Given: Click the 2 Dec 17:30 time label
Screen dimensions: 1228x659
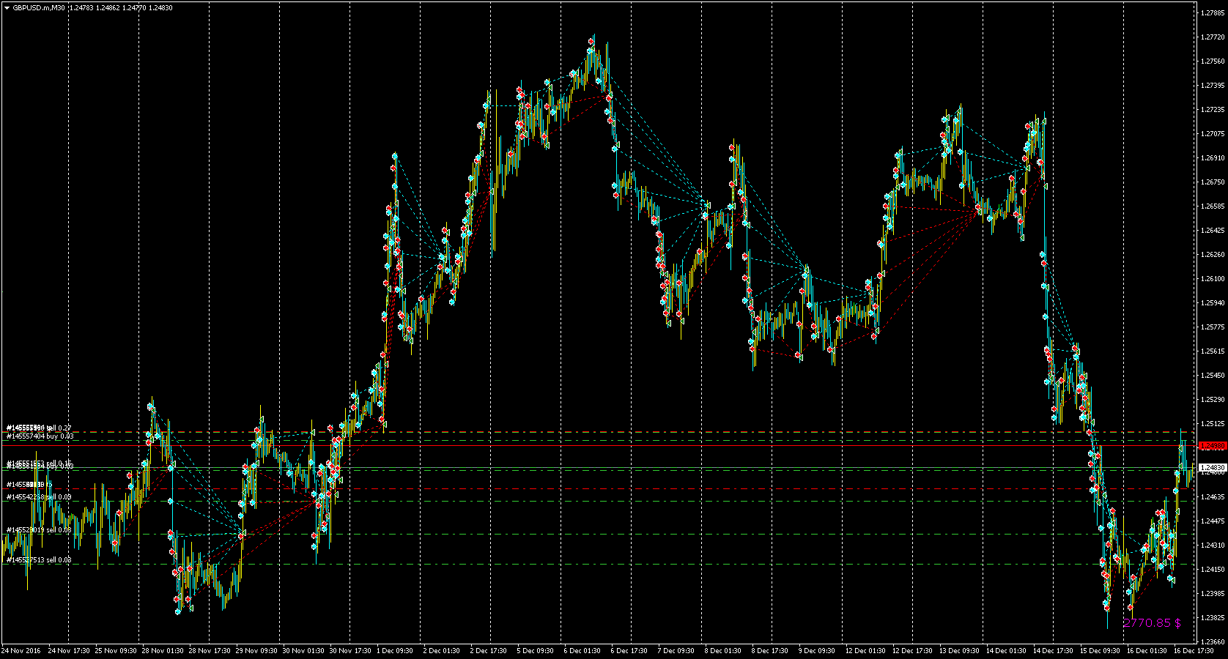Looking at the screenshot, I should (489, 651).
